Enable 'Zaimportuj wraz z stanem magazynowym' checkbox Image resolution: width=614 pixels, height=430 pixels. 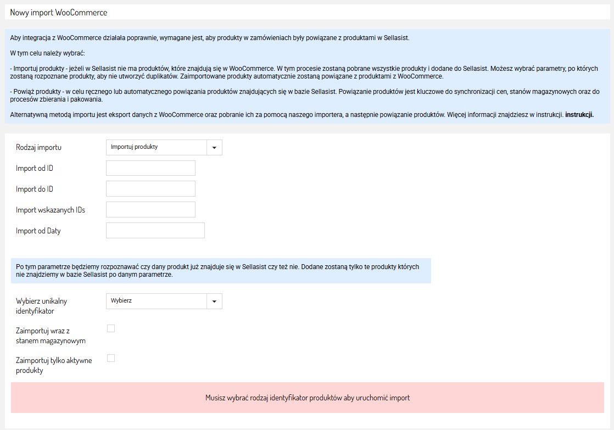point(111,329)
